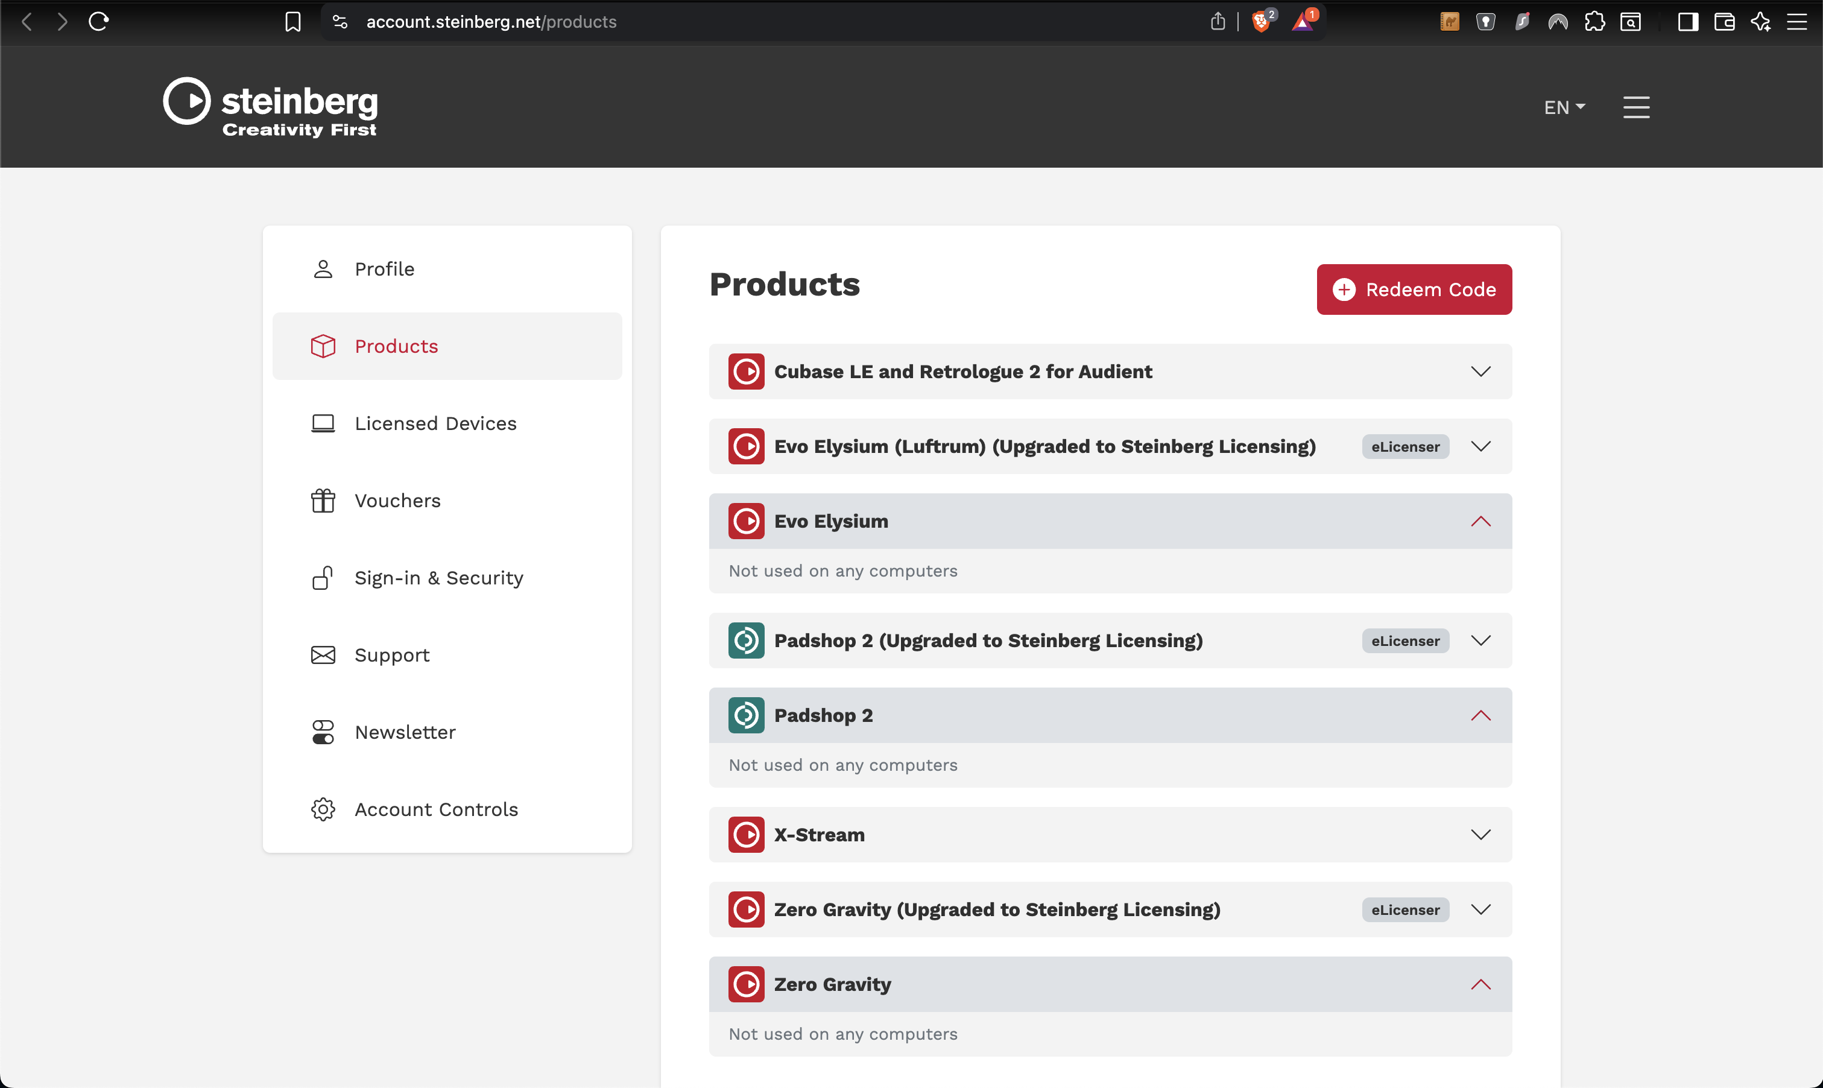Open the browser extensions puzzle icon
1823x1088 pixels.
pyautogui.click(x=1594, y=22)
